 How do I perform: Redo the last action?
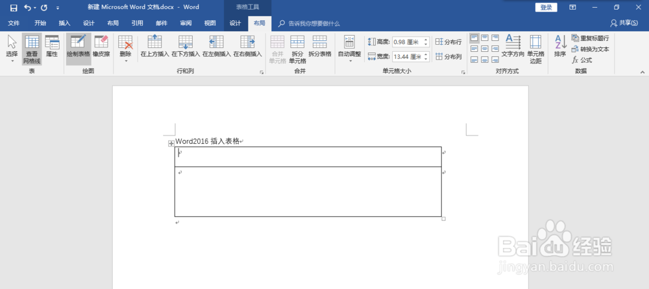(44, 7)
